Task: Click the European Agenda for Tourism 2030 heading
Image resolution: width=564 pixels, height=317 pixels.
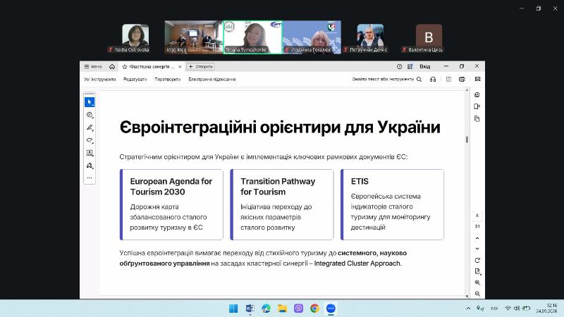Action: click(x=171, y=187)
